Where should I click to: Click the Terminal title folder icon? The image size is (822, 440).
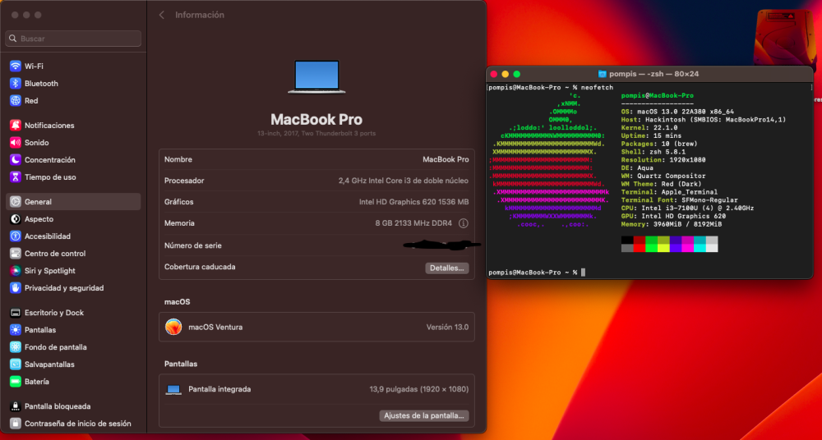(603, 75)
